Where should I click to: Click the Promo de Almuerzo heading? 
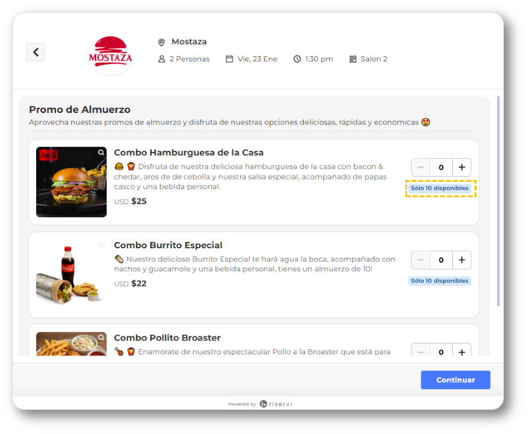80,110
